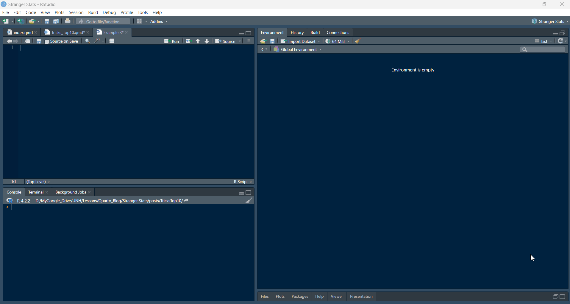Open Global Environment selector
Image resolution: width=570 pixels, height=304 pixels.
click(x=298, y=49)
